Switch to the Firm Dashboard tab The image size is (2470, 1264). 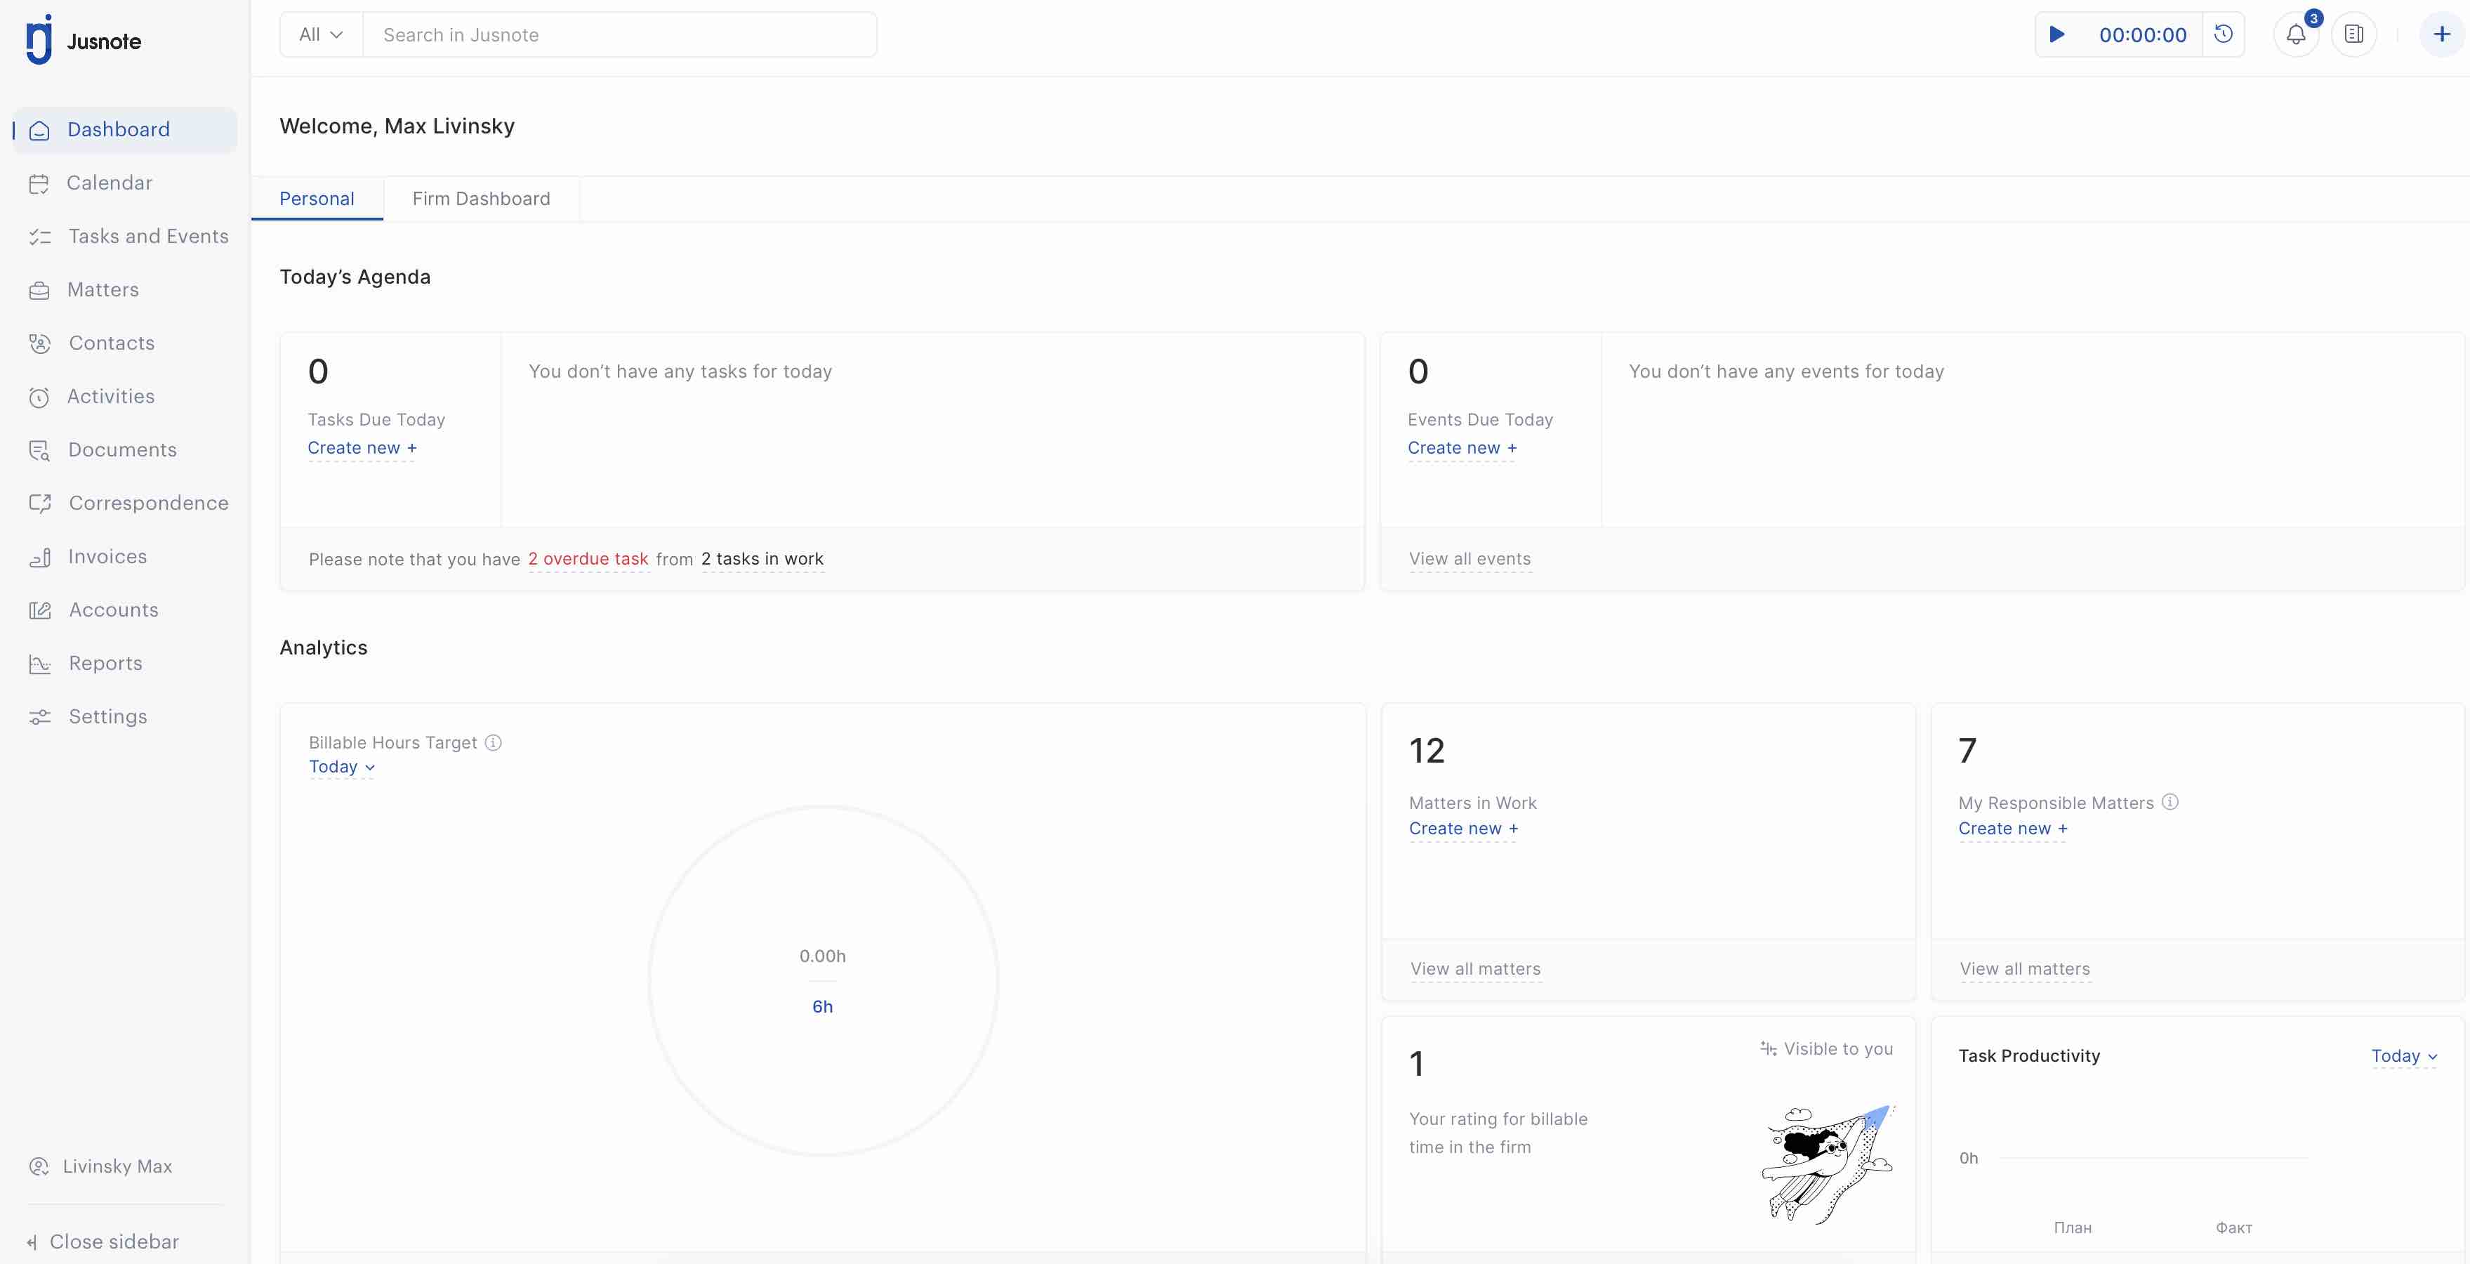(482, 199)
